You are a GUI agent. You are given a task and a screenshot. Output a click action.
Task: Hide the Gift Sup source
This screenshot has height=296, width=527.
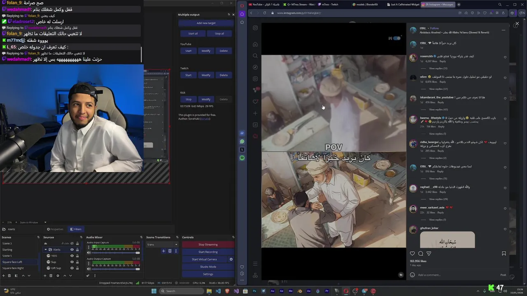(x=72, y=268)
